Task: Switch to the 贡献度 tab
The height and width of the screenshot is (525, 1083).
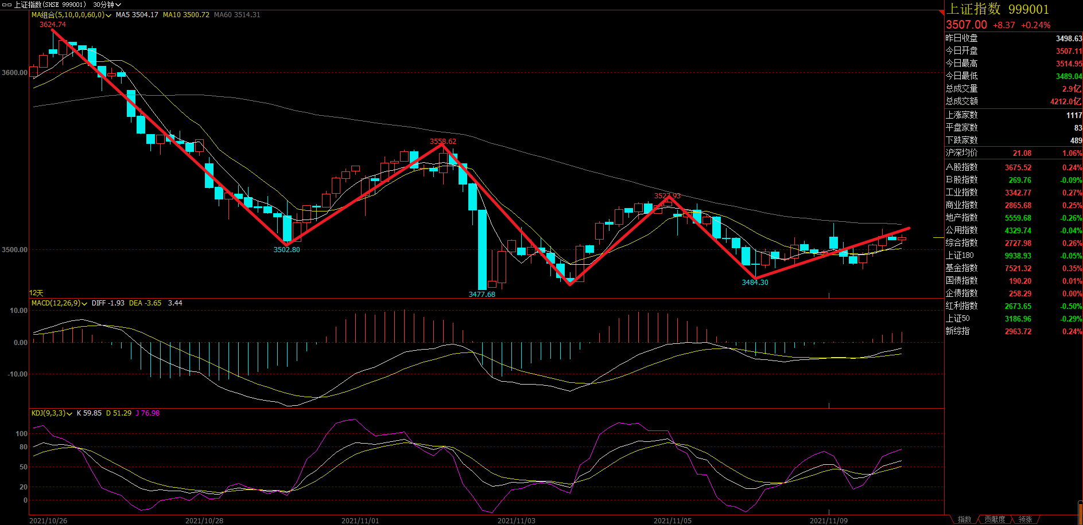Action: [x=995, y=520]
